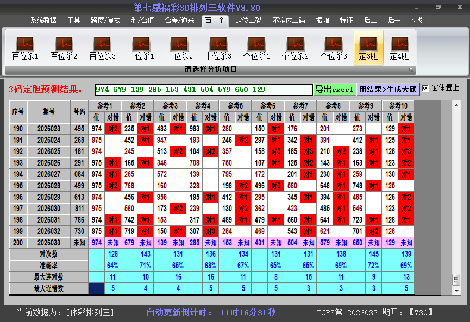Open the 定4胆 analysis icon
Viewport: 470px width, 322px height.
click(x=399, y=48)
